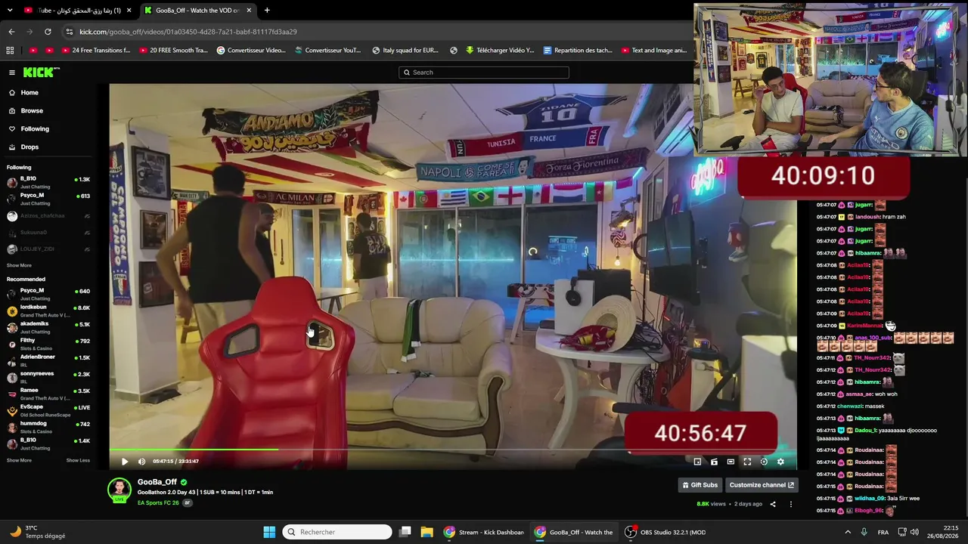
Task: Open the Chrome apps grid
Action: 10,51
